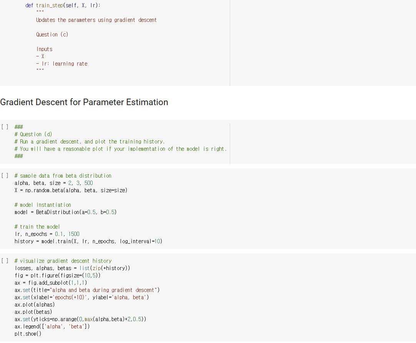Image resolution: width=416 pixels, height=343 pixels.
Task: Click line 'X = np.random.beta(alpha, beta, size=size)'
Action: [x=71, y=190]
